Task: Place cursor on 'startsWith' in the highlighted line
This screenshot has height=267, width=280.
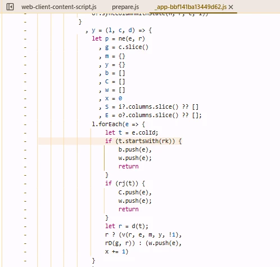Action: point(142,141)
